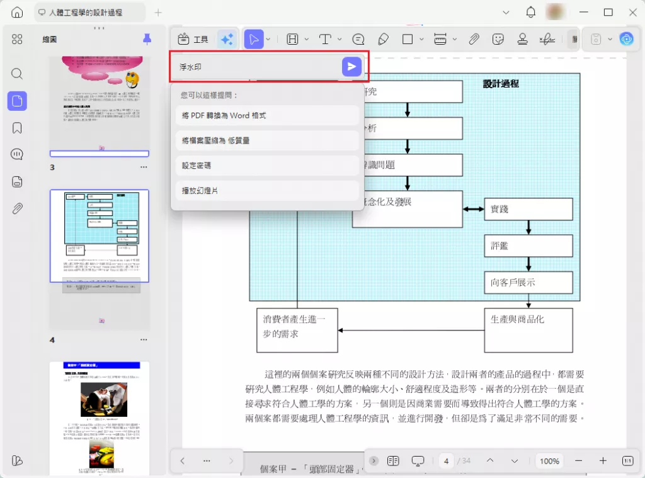Select the signature tool
645x478 pixels.
(x=547, y=39)
